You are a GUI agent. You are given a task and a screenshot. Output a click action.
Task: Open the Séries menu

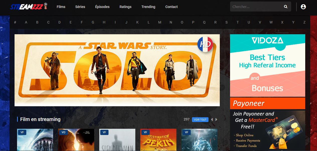point(80,7)
